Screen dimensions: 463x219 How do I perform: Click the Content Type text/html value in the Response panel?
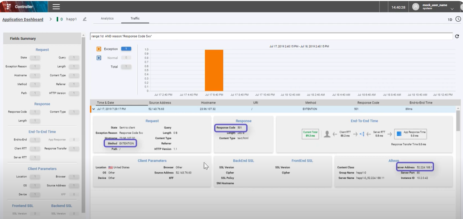click(x=243, y=138)
